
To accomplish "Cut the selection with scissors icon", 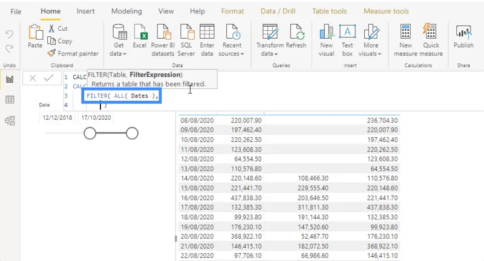I will (51, 28).
